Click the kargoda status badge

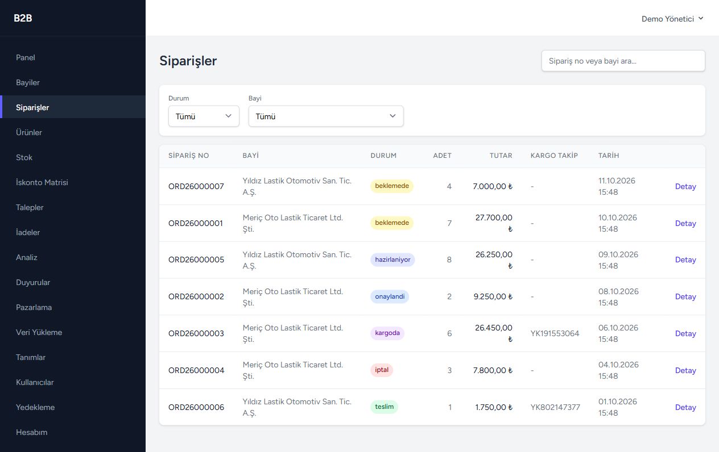387,333
